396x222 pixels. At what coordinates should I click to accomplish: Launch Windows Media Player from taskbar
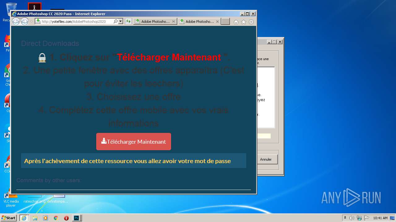(45, 218)
